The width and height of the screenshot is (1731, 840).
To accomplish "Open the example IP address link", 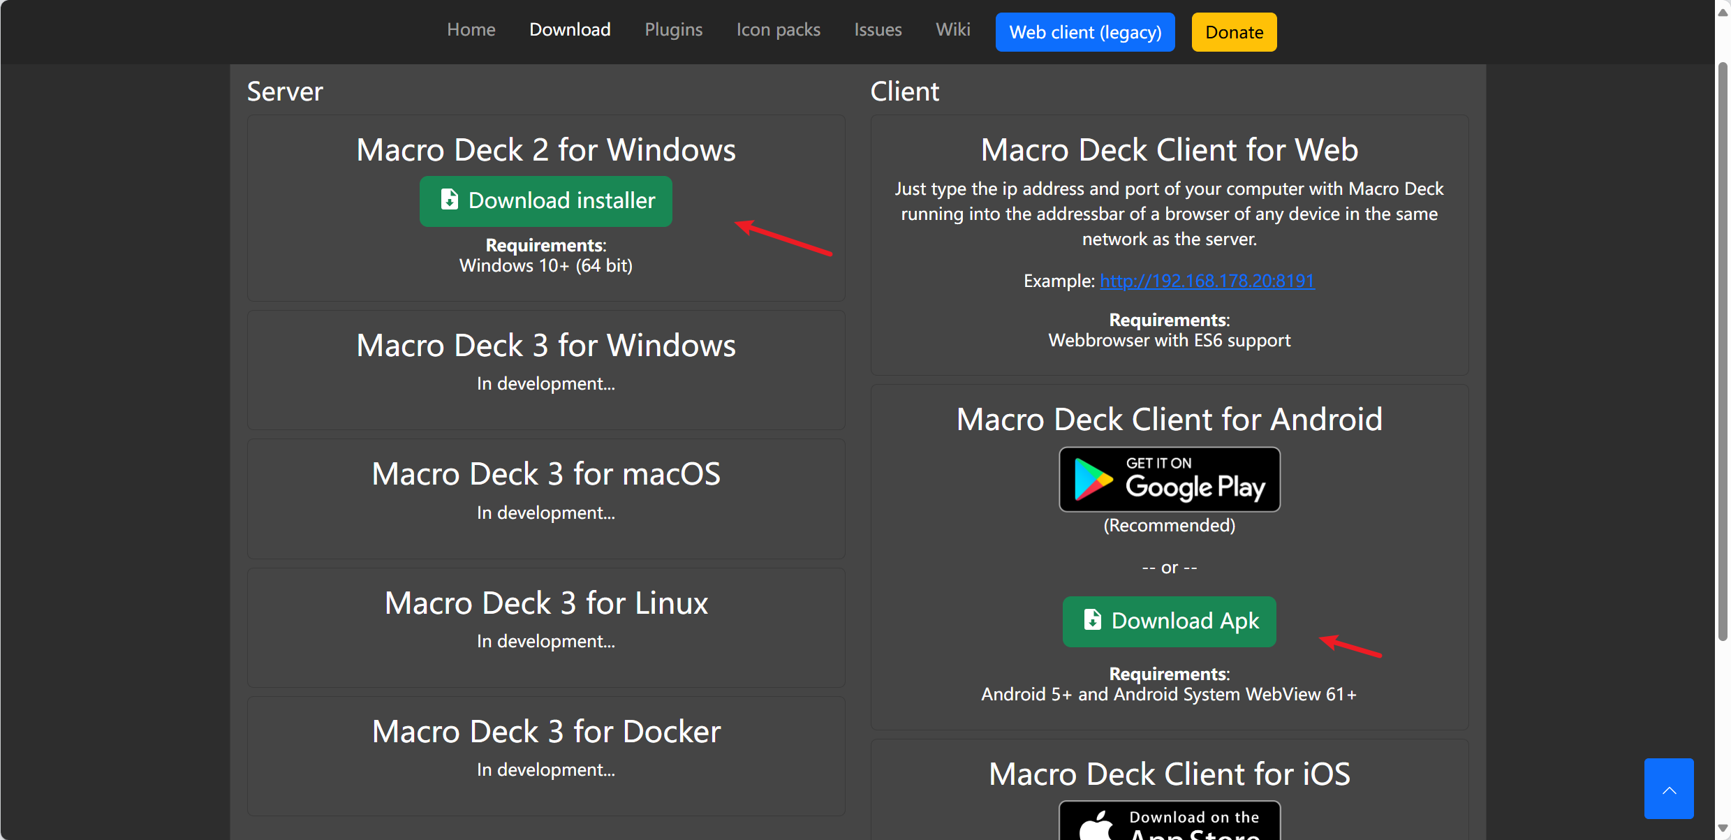I will pyautogui.click(x=1207, y=281).
